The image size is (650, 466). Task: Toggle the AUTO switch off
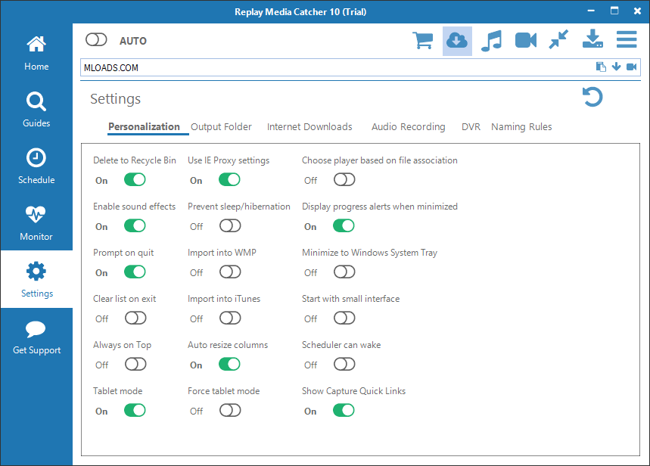pos(96,39)
